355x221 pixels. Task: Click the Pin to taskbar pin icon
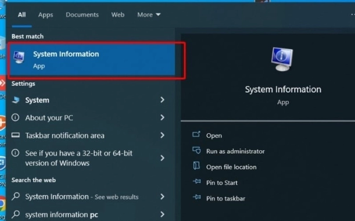pyautogui.click(x=197, y=197)
